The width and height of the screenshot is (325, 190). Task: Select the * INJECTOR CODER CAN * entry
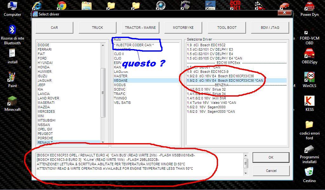134,45
